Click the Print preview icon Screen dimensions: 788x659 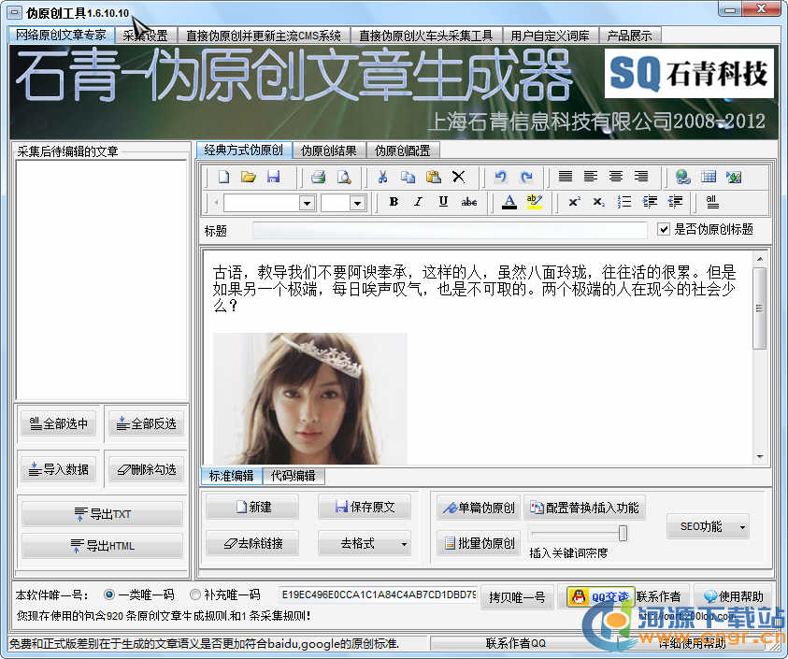(x=344, y=177)
